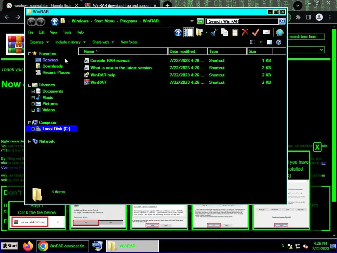The width and height of the screenshot is (337, 253).
Task: Open the Help menu
Action: (x=80, y=32)
